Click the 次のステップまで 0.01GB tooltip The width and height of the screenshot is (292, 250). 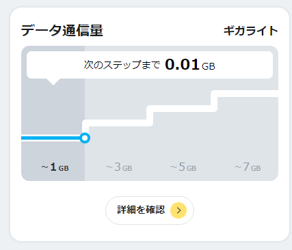click(150, 65)
